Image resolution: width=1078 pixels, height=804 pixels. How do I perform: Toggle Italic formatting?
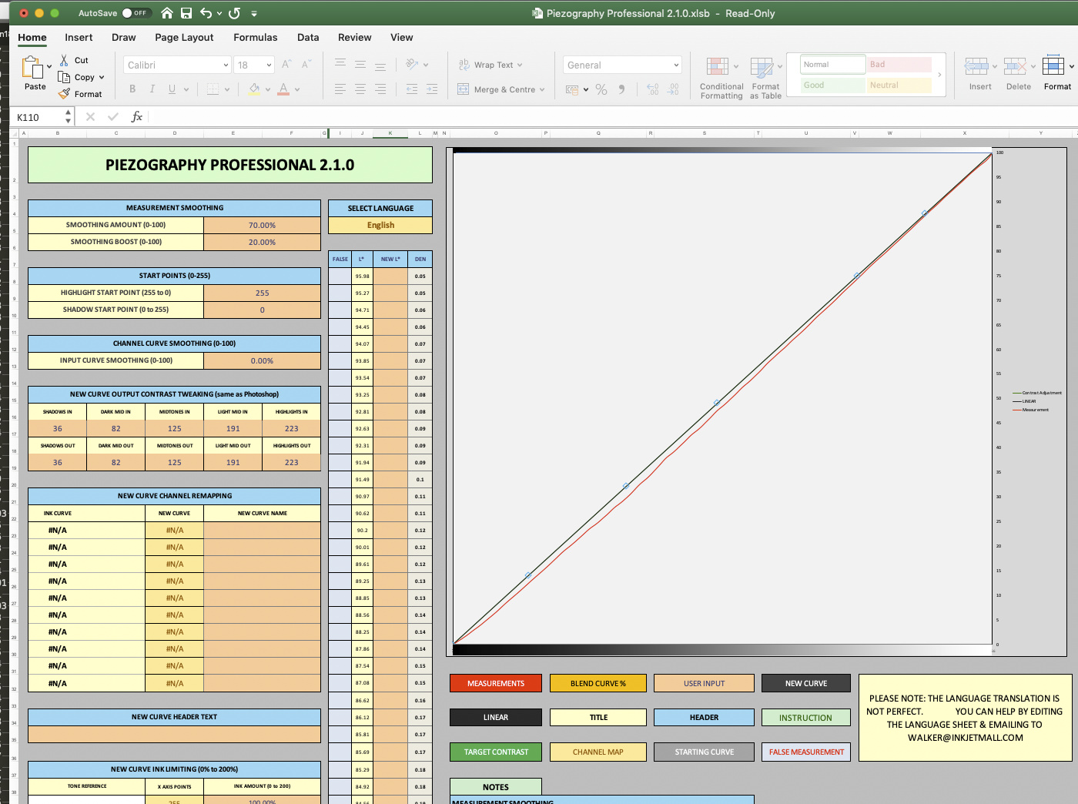coord(152,89)
